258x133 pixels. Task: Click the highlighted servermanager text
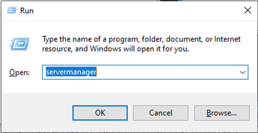(71, 73)
